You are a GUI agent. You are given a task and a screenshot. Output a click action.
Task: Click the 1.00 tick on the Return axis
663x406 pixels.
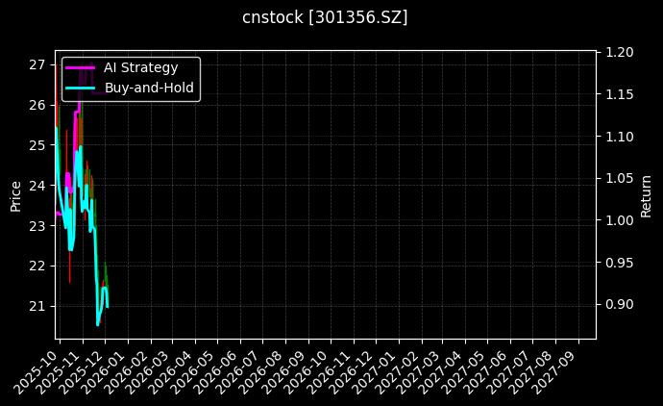pyautogui.click(x=618, y=220)
